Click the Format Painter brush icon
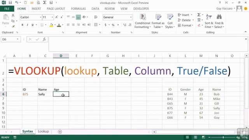The image size is (249, 140). click(13, 26)
